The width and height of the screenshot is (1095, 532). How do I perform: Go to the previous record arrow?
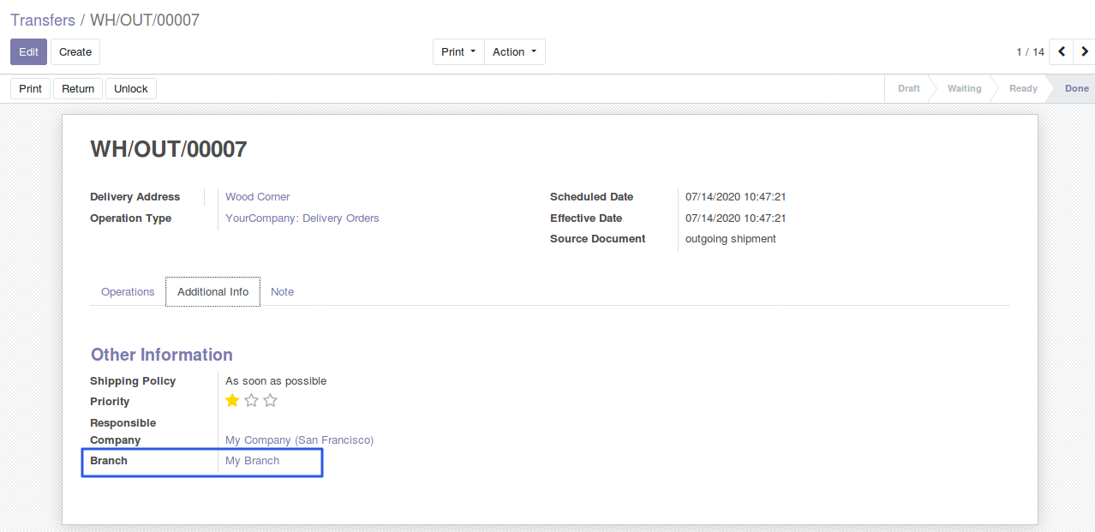point(1062,52)
